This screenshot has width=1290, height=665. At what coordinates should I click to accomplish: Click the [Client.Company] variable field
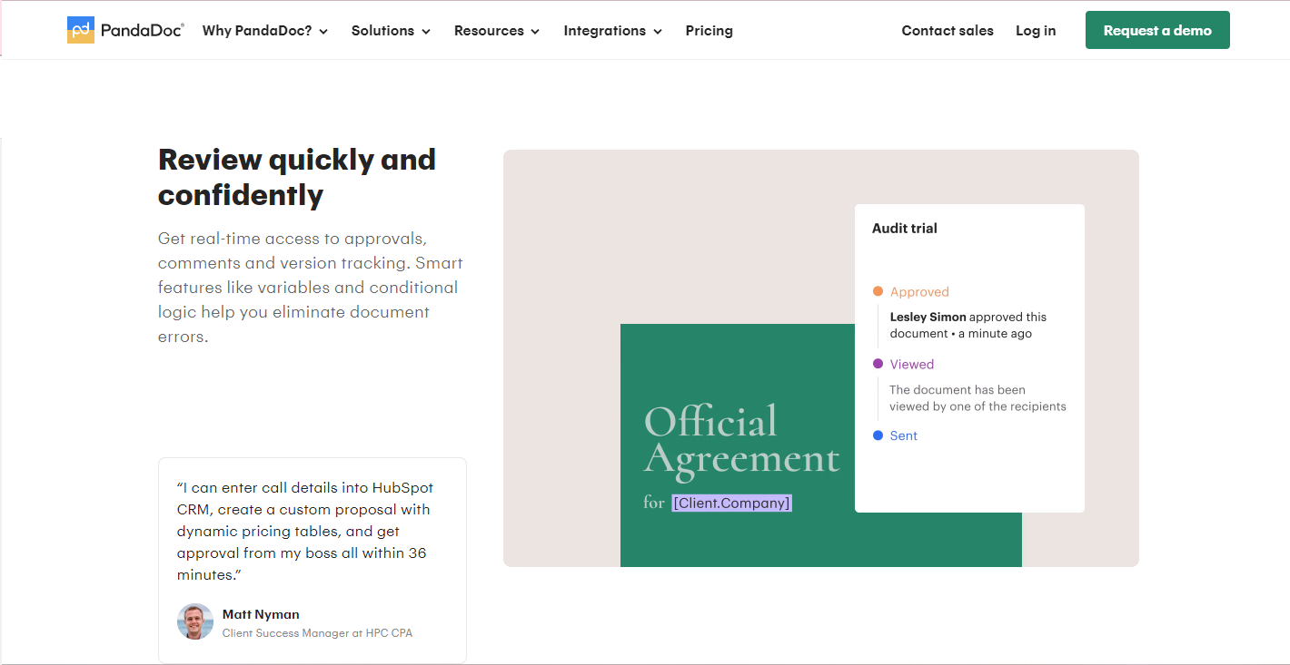coord(732,503)
